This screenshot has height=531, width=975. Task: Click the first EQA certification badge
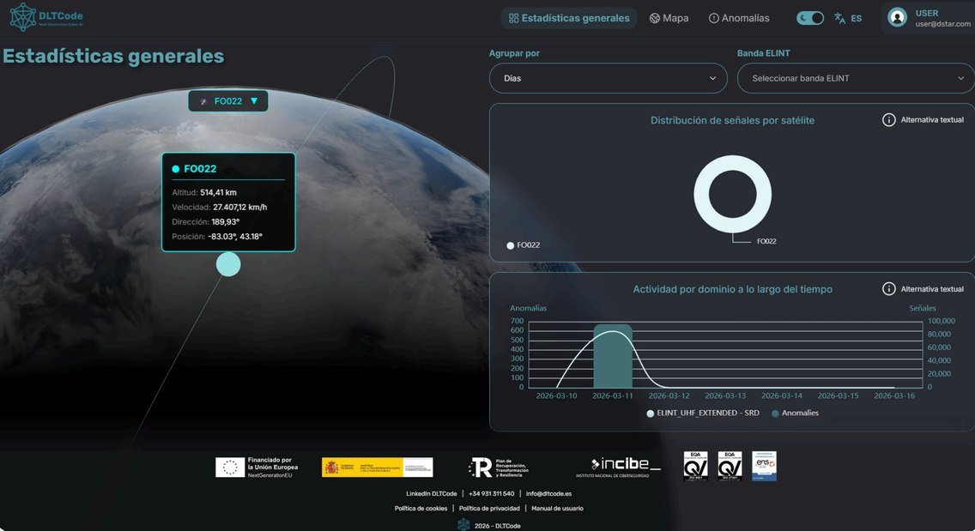(695, 466)
